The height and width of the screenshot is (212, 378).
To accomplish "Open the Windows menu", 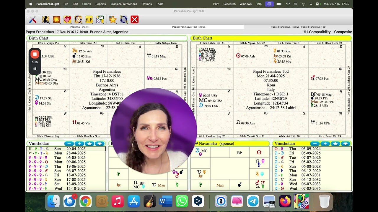I will [245, 4].
